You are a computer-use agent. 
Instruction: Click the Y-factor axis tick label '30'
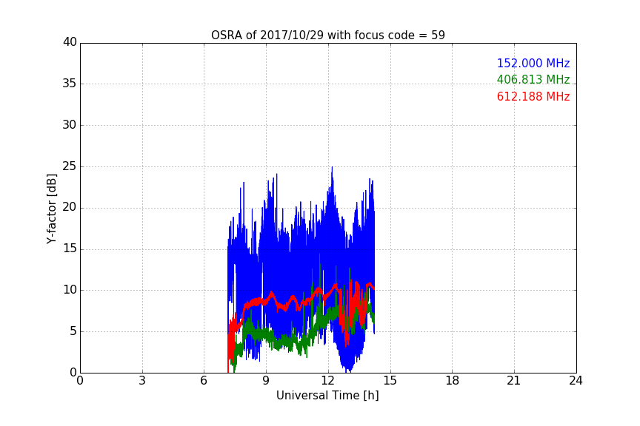pyautogui.click(x=70, y=125)
